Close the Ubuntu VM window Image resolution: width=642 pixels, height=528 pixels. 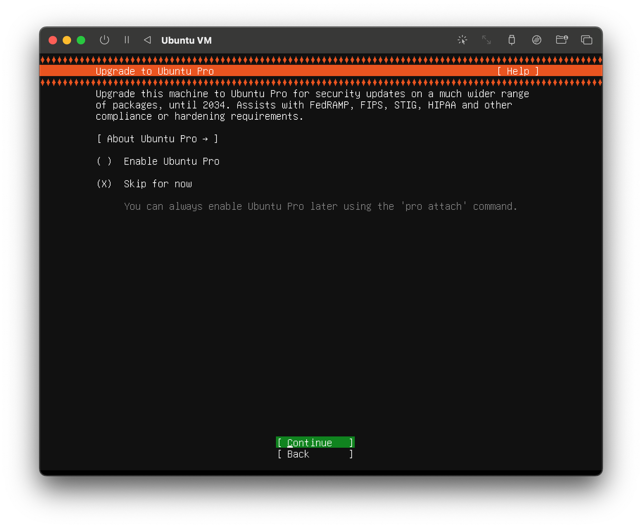53,40
